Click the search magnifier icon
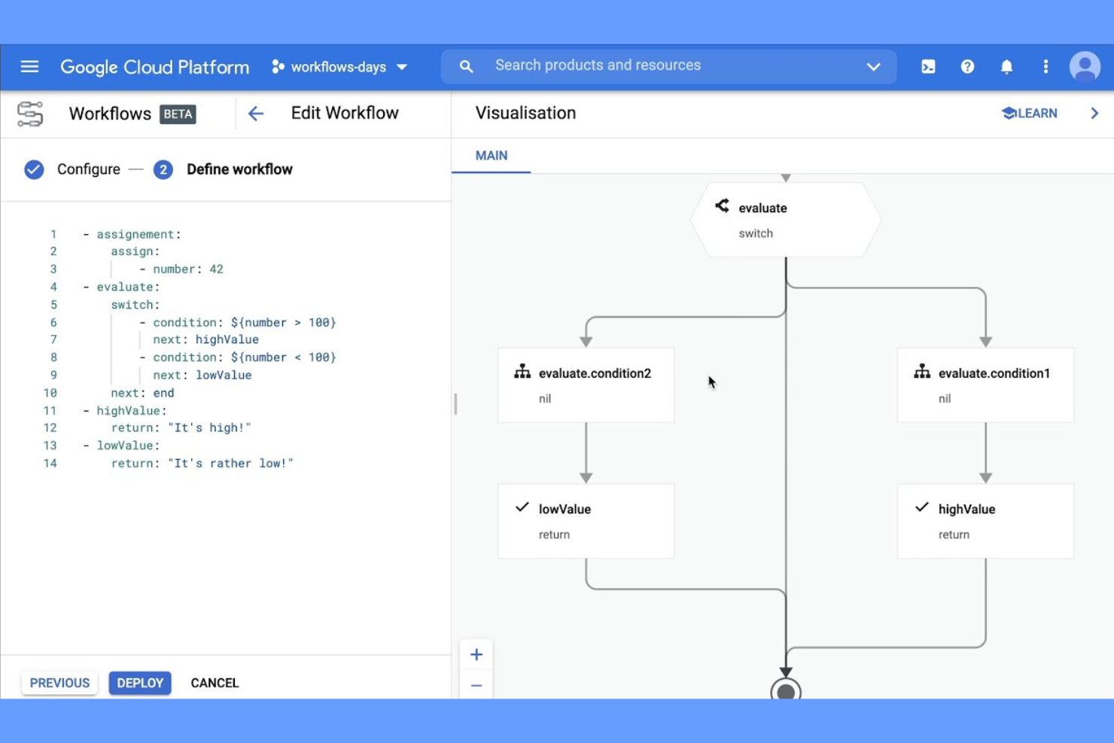The image size is (1114, 743). pos(466,66)
